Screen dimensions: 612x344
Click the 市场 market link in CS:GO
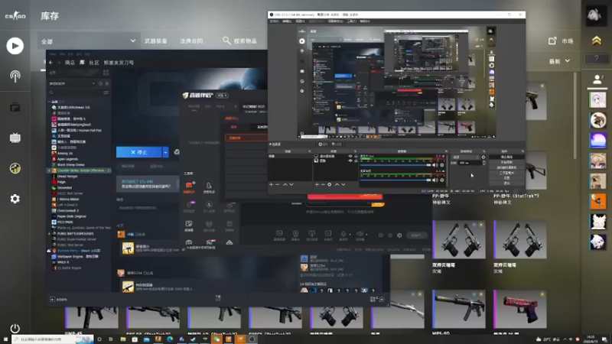coord(568,41)
